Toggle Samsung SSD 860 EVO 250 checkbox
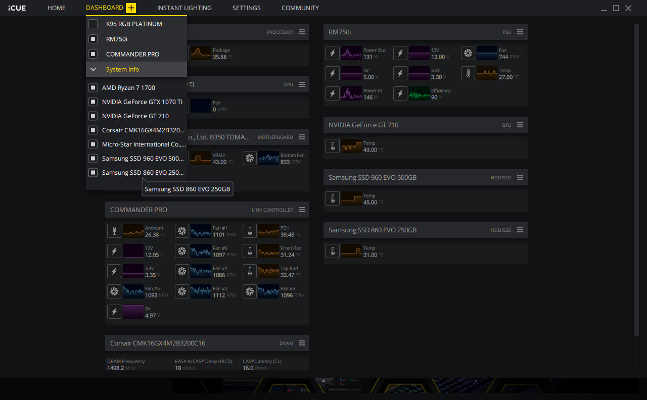This screenshot has height=400, width=647. (93, 172)
